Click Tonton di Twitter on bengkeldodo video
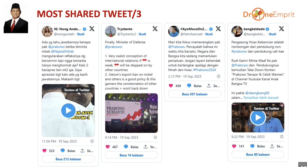The height and width of the screenshot is (167, 307). 267,108
